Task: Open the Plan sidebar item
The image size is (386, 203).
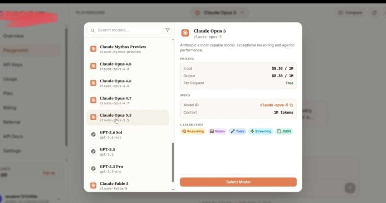Action: click(x=30, y=93)
